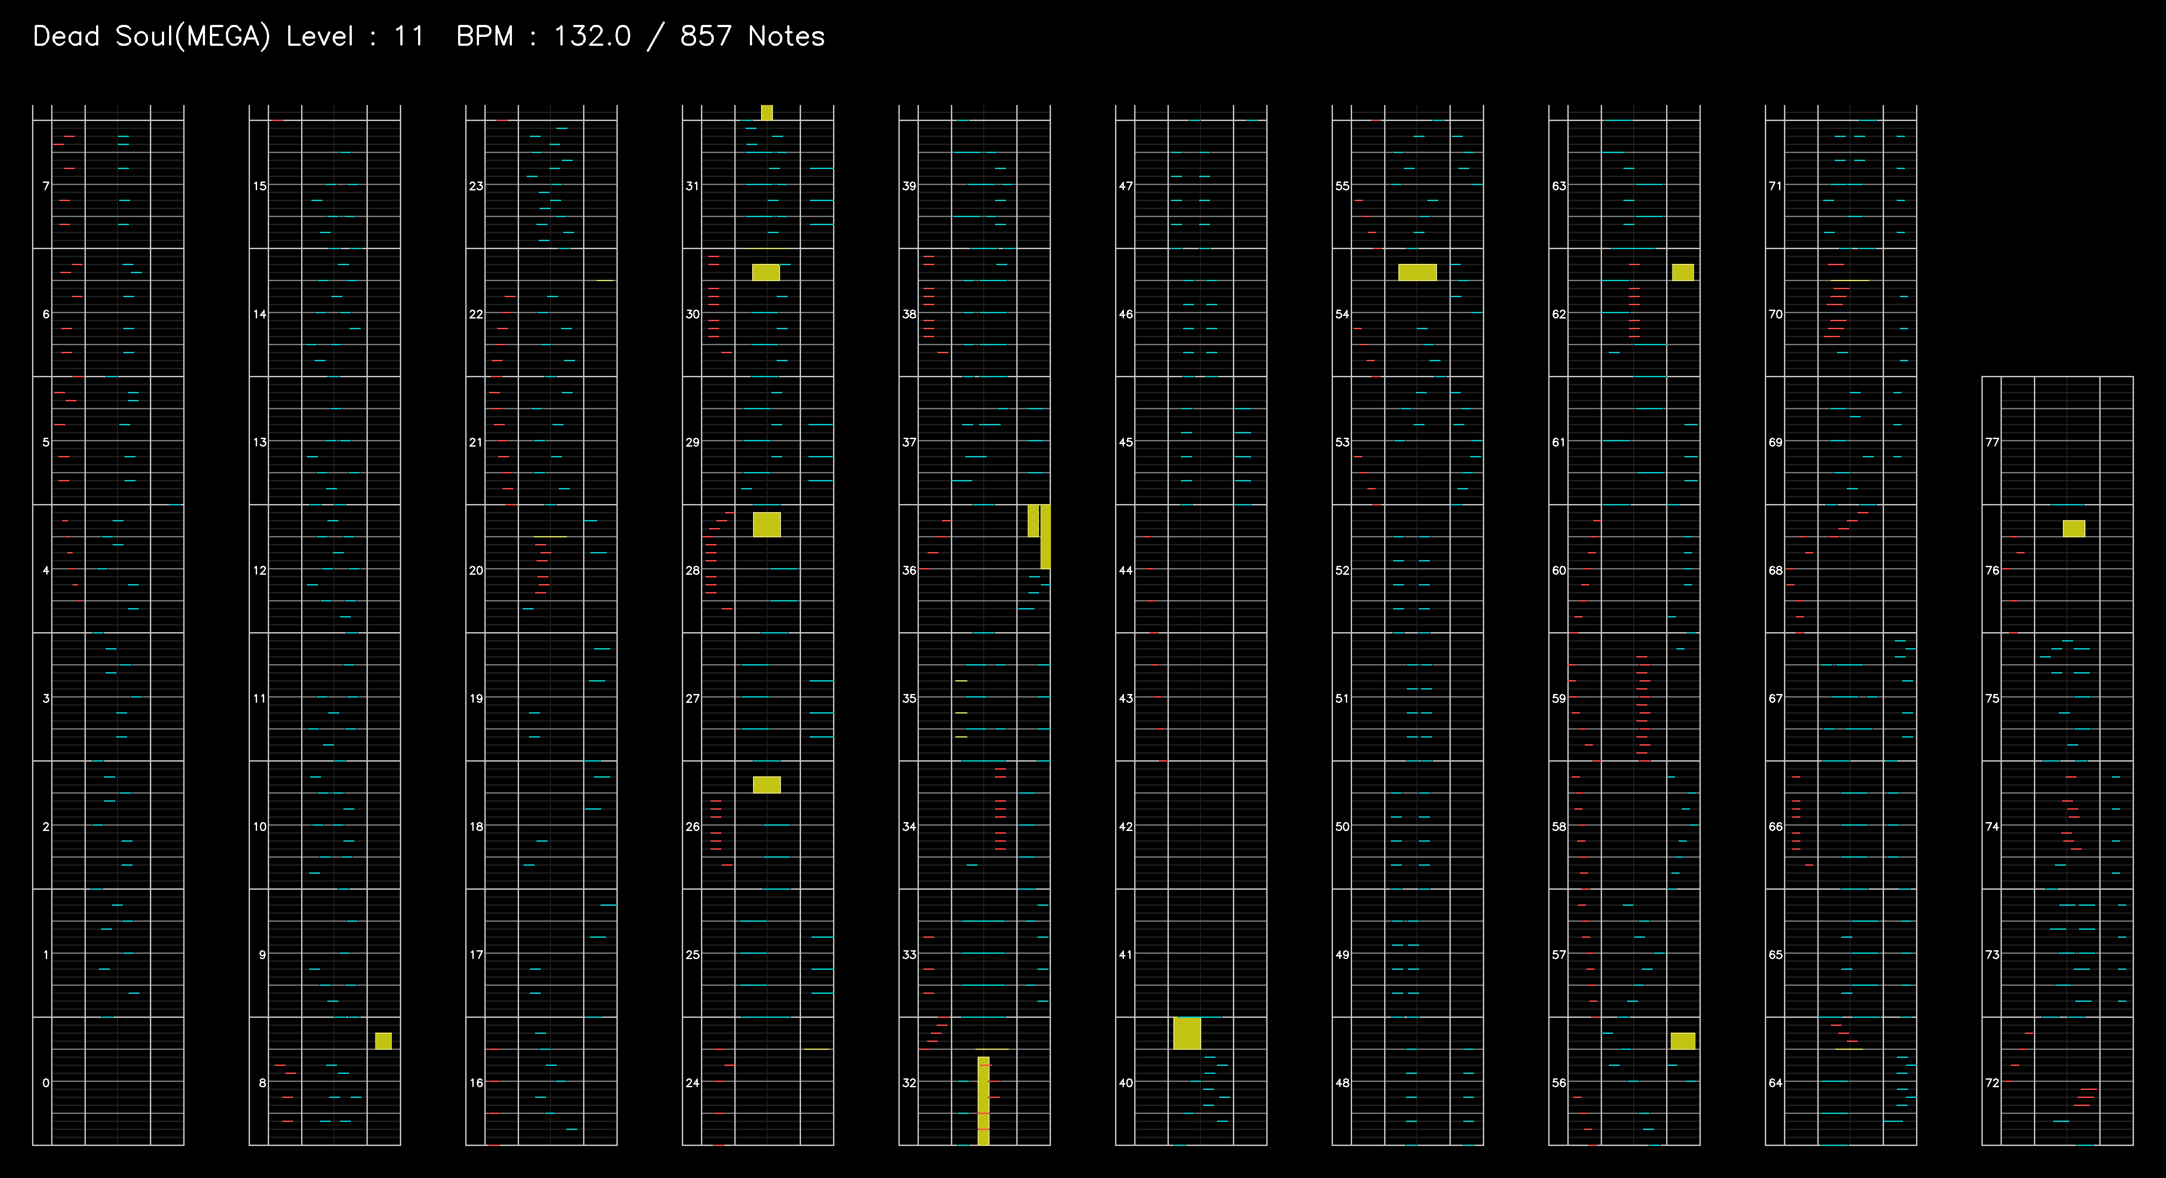This screenshot has height=1178, width=2166.
Task: Click measure number 33
Action: 910,954
